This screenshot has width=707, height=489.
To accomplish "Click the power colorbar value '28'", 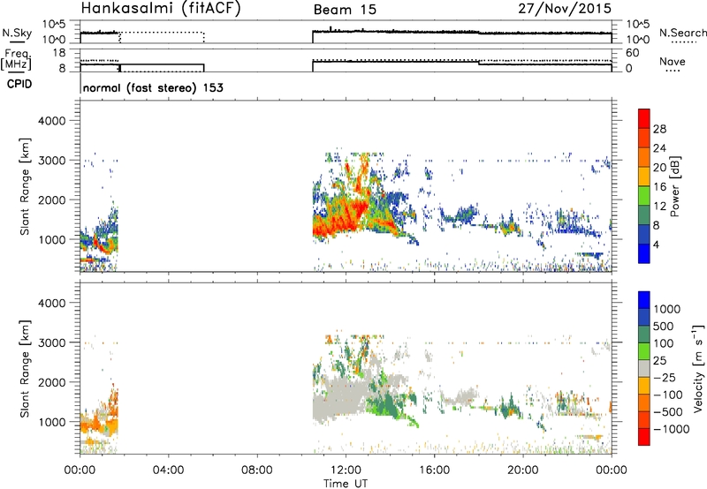I will [659, 129].
